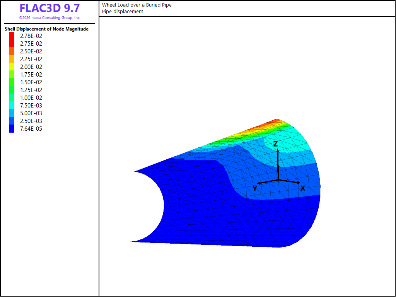396x297 pixels.
Task: Click the green 1.50E-02 legend swatch
Action: (x=12, y=82)
